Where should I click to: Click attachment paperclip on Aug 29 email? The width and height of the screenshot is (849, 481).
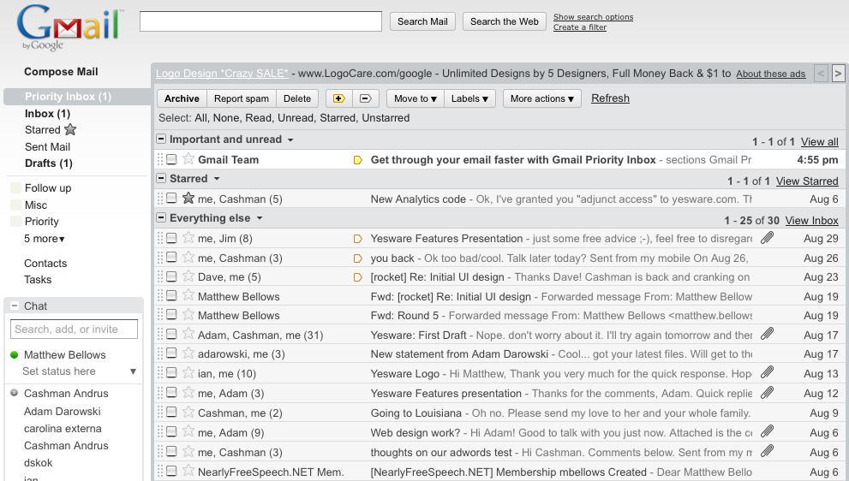click(x=768, y=238)
